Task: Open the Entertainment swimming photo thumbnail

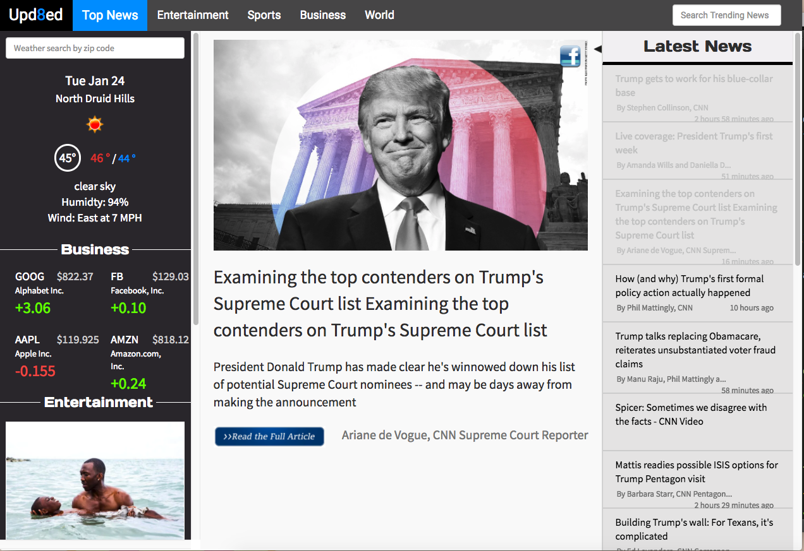Action: coord(95,480)
